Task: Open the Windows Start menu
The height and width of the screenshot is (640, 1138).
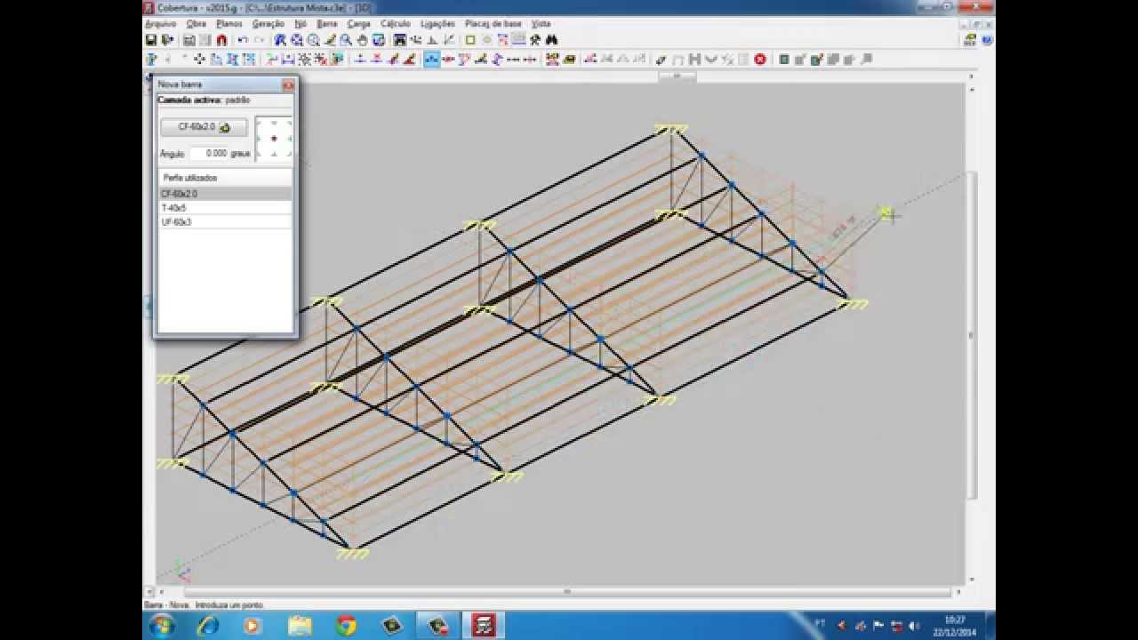Action: 162,625
